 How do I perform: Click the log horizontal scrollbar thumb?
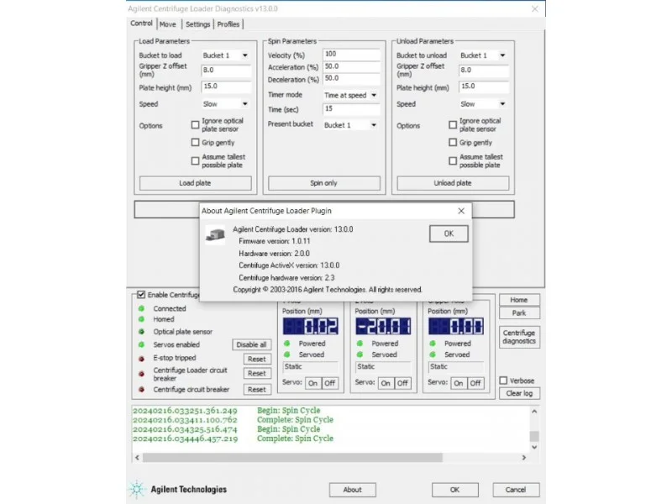[x=292, y=458]
